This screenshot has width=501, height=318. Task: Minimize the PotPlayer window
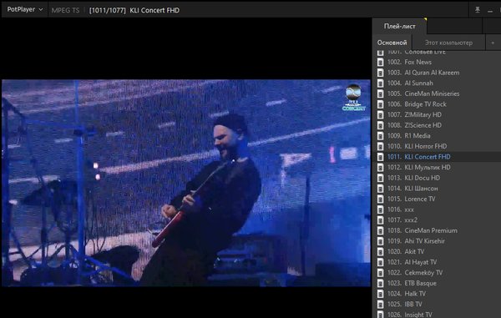click(490, 10)
